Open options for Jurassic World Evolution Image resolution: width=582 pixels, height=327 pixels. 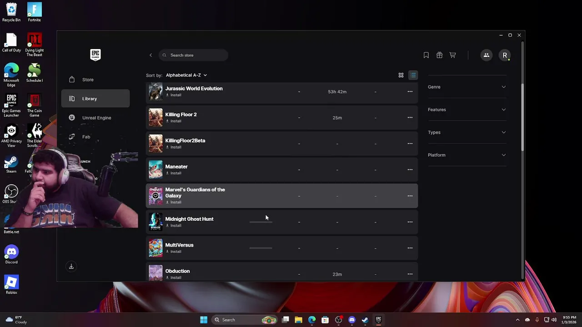click(410, 92)
